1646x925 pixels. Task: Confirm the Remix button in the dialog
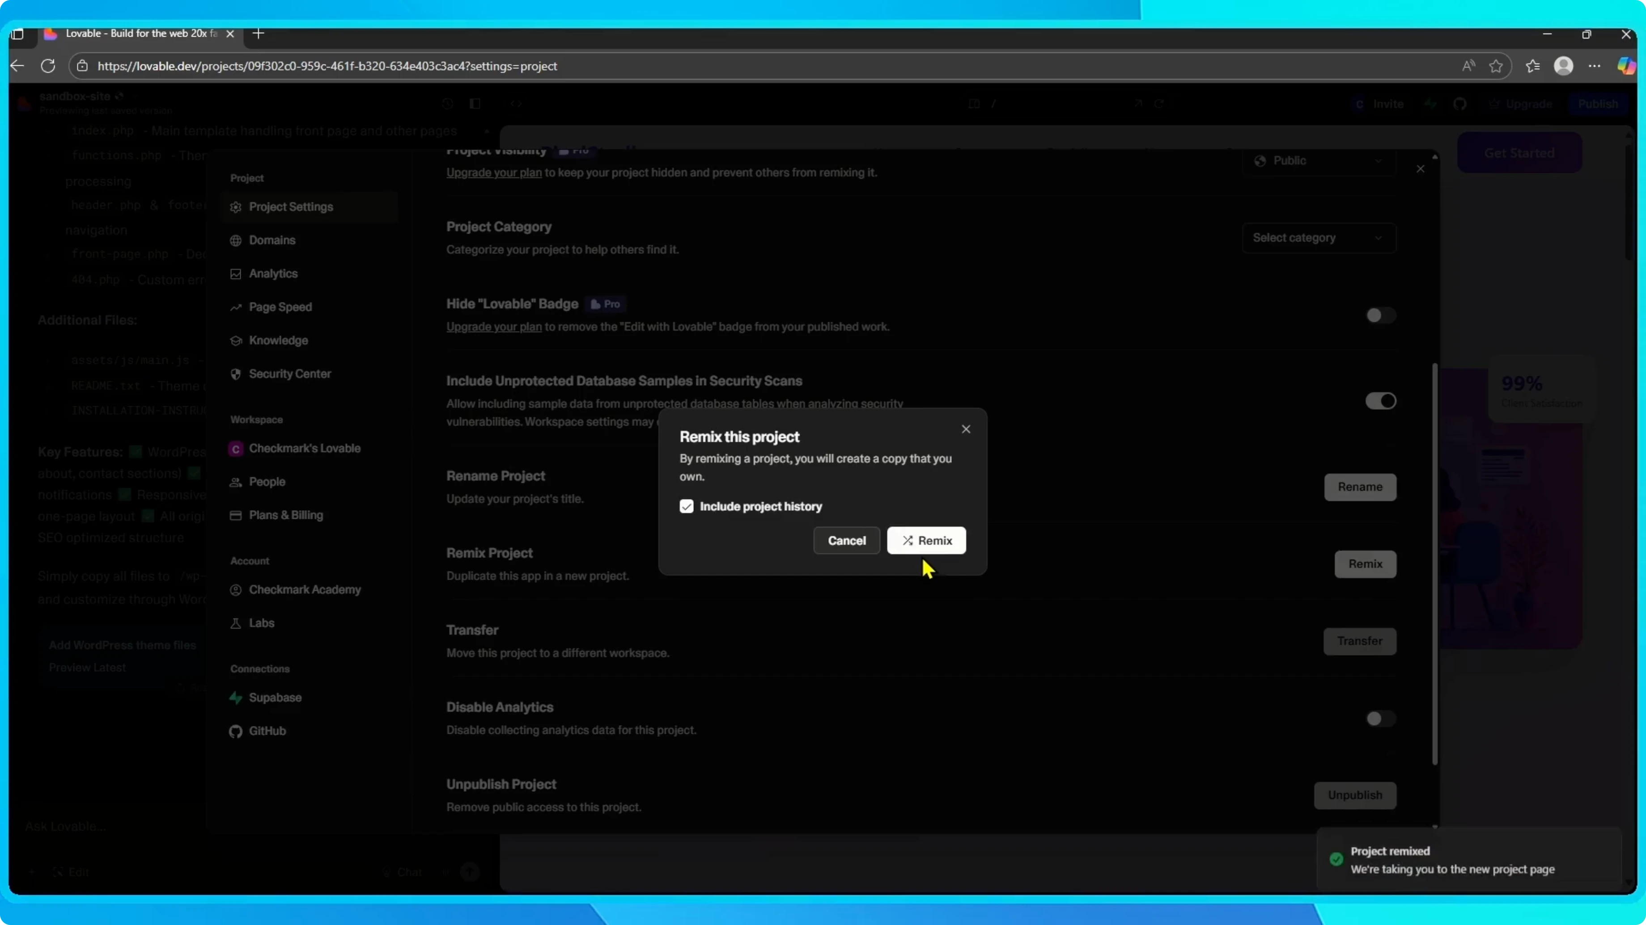[926, 540]
